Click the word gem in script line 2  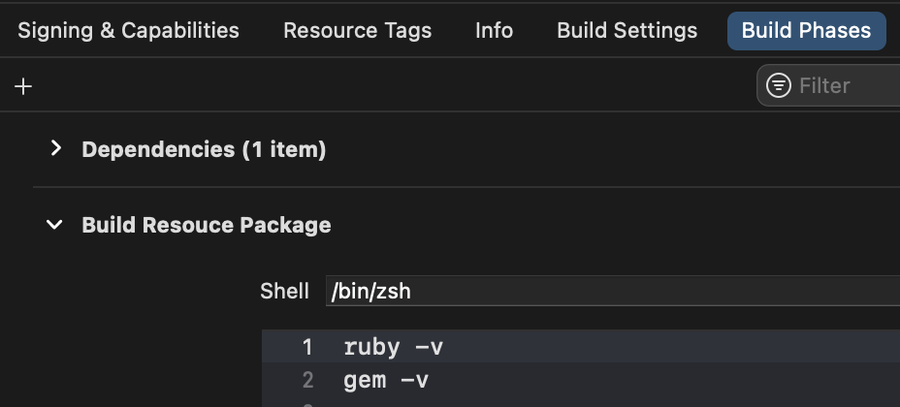(365, 381)
